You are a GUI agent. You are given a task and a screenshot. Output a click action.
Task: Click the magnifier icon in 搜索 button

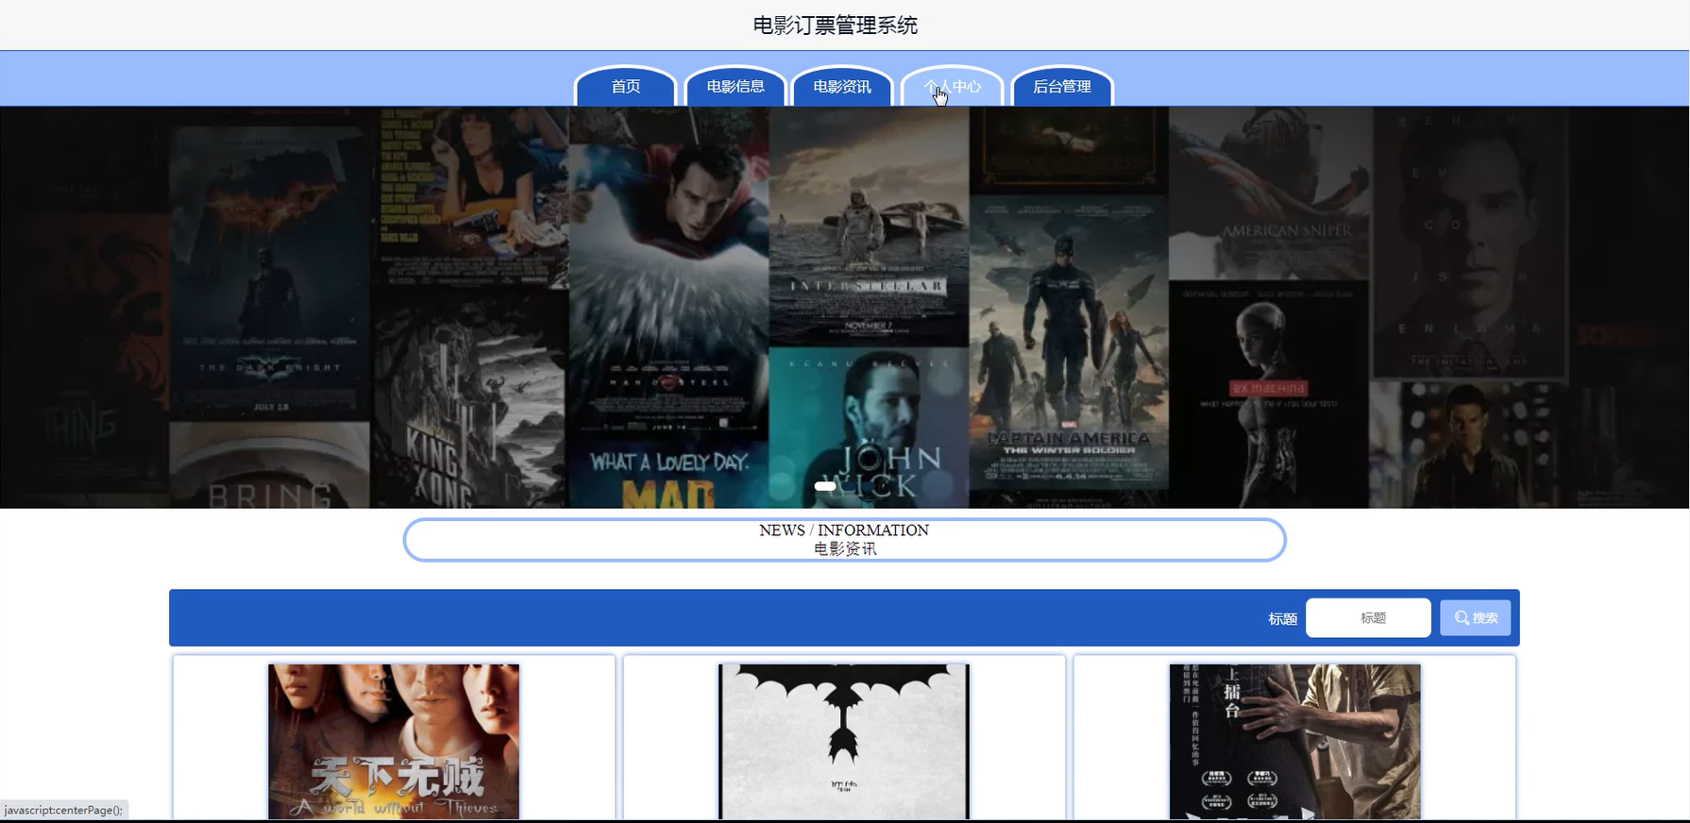click(1462, 618)
